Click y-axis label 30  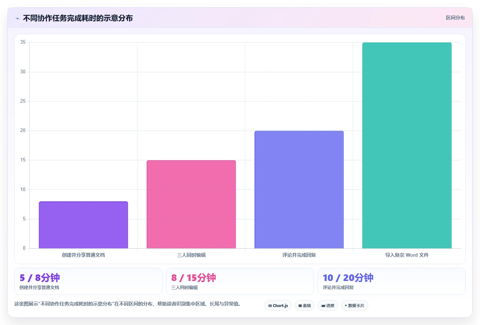(23, 72)
